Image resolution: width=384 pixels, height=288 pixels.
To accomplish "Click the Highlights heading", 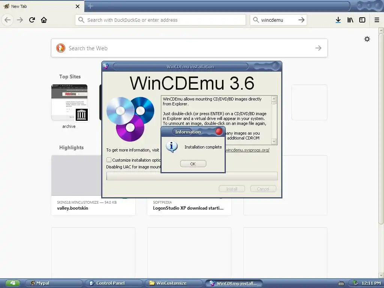I will click(71, 147).
